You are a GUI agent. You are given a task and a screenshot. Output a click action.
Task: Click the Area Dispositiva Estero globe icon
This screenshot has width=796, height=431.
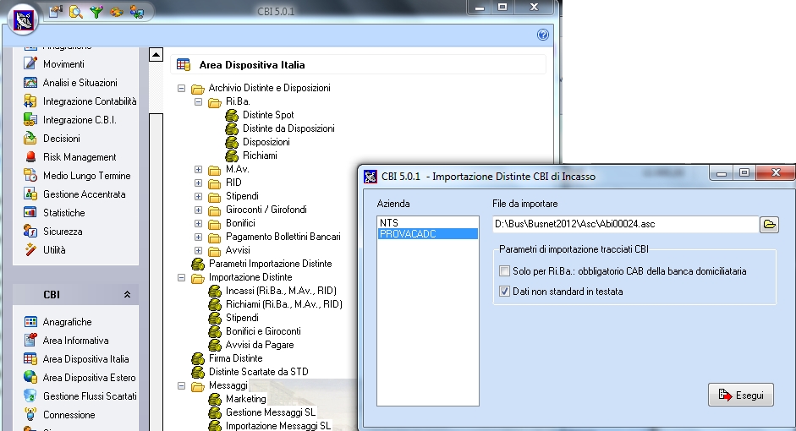30,377
